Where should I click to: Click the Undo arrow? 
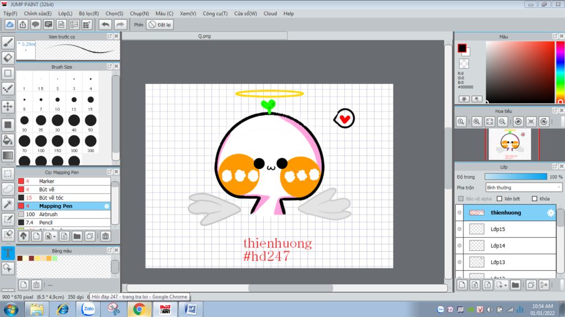coord(105,24)
